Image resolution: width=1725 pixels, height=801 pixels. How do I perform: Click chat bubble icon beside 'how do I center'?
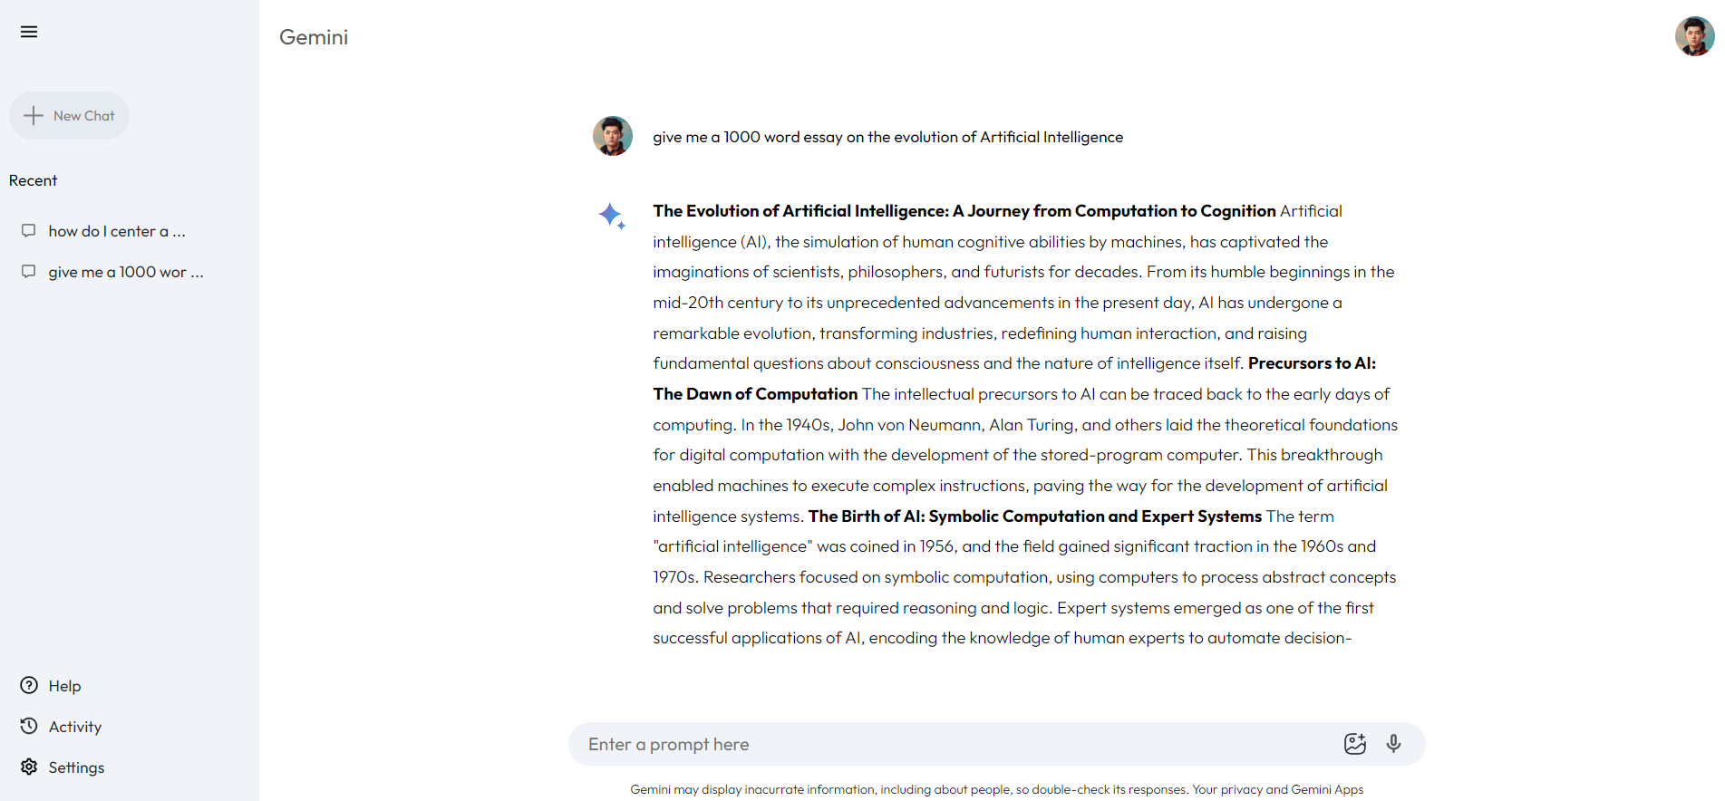(x=29, y=231)
